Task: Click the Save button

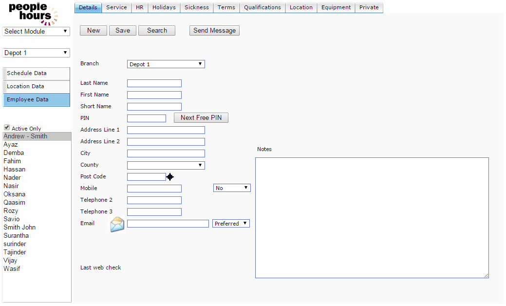Action: click(123, 31)
